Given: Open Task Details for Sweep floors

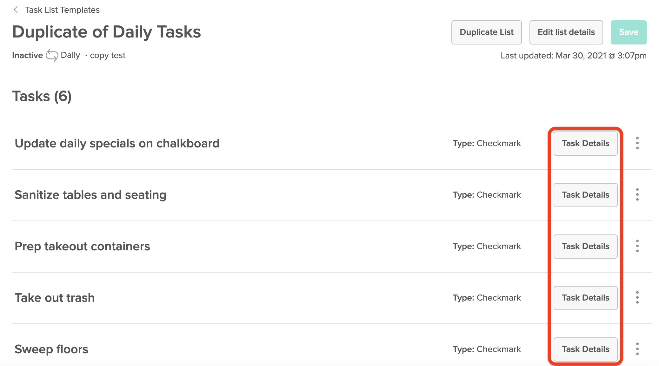Looking at the screenshot, I should (585, 349).
